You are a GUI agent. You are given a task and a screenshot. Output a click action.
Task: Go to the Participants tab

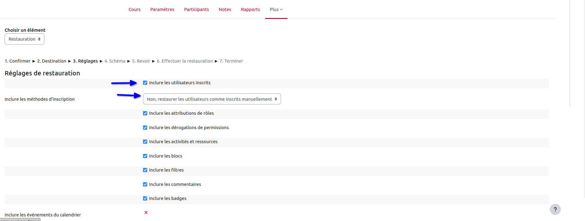(x=196, y=9)
